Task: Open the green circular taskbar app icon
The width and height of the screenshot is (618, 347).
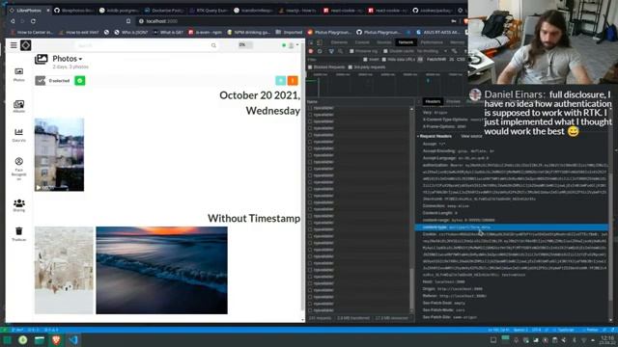Action: tap(23, 340)
